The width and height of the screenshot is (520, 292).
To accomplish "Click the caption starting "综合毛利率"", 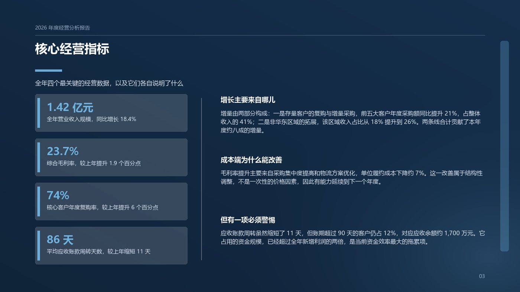I will (94, 163).
